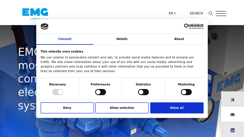This screenshot has width=244, height=137.
Task: Enable the Statistics cookies toggle
Action: click(x=143, y=92)
